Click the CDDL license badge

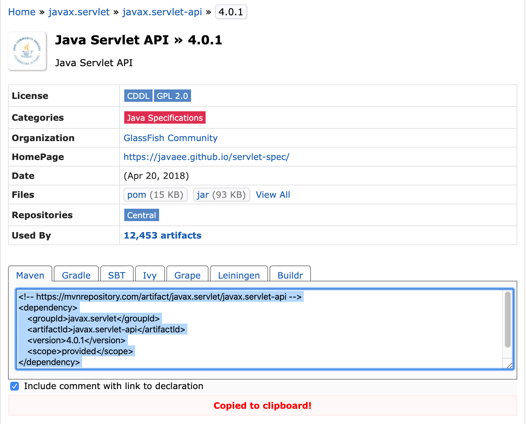coord(138,96)
